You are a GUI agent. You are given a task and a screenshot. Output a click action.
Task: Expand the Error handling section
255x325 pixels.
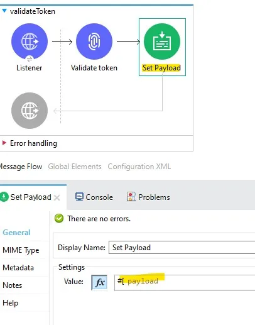pyautogui.click(x=4, y=143)
